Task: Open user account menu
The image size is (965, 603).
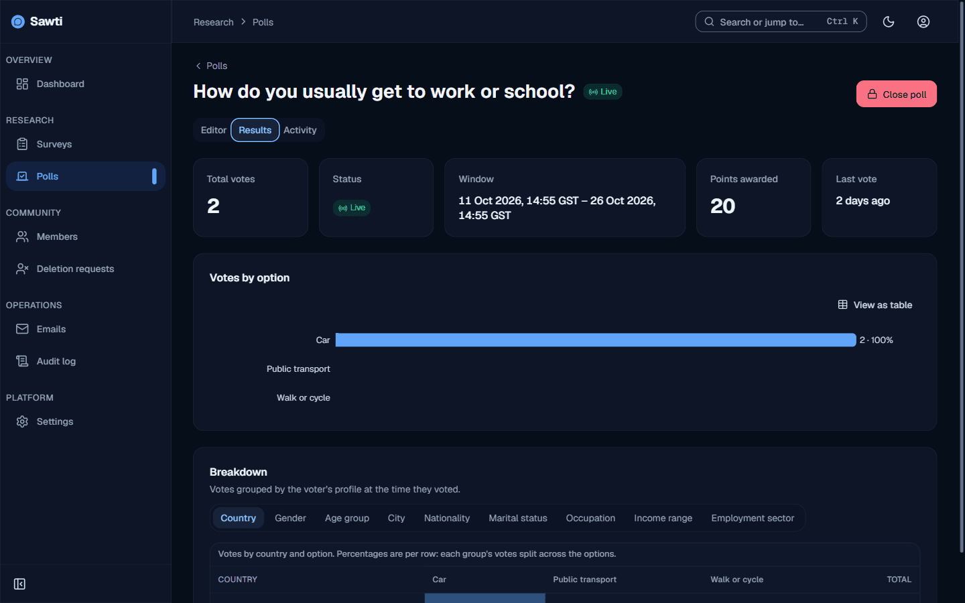Action: point(923,21)
